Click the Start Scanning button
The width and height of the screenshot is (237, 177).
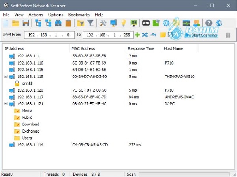point(201,35)
